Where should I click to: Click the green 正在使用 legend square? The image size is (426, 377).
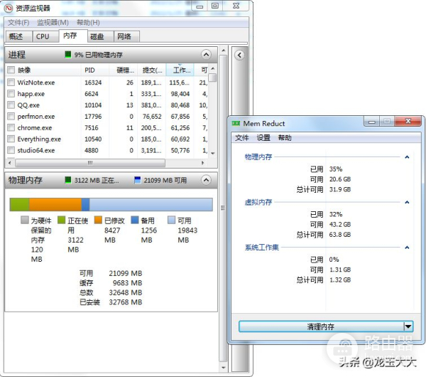click(61, 221)
